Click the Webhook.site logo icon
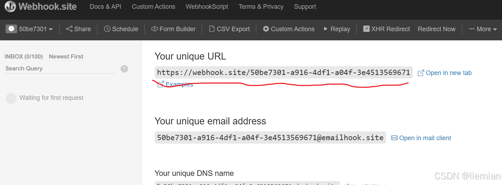Screen dimensions: 502x185 [10, 7]
